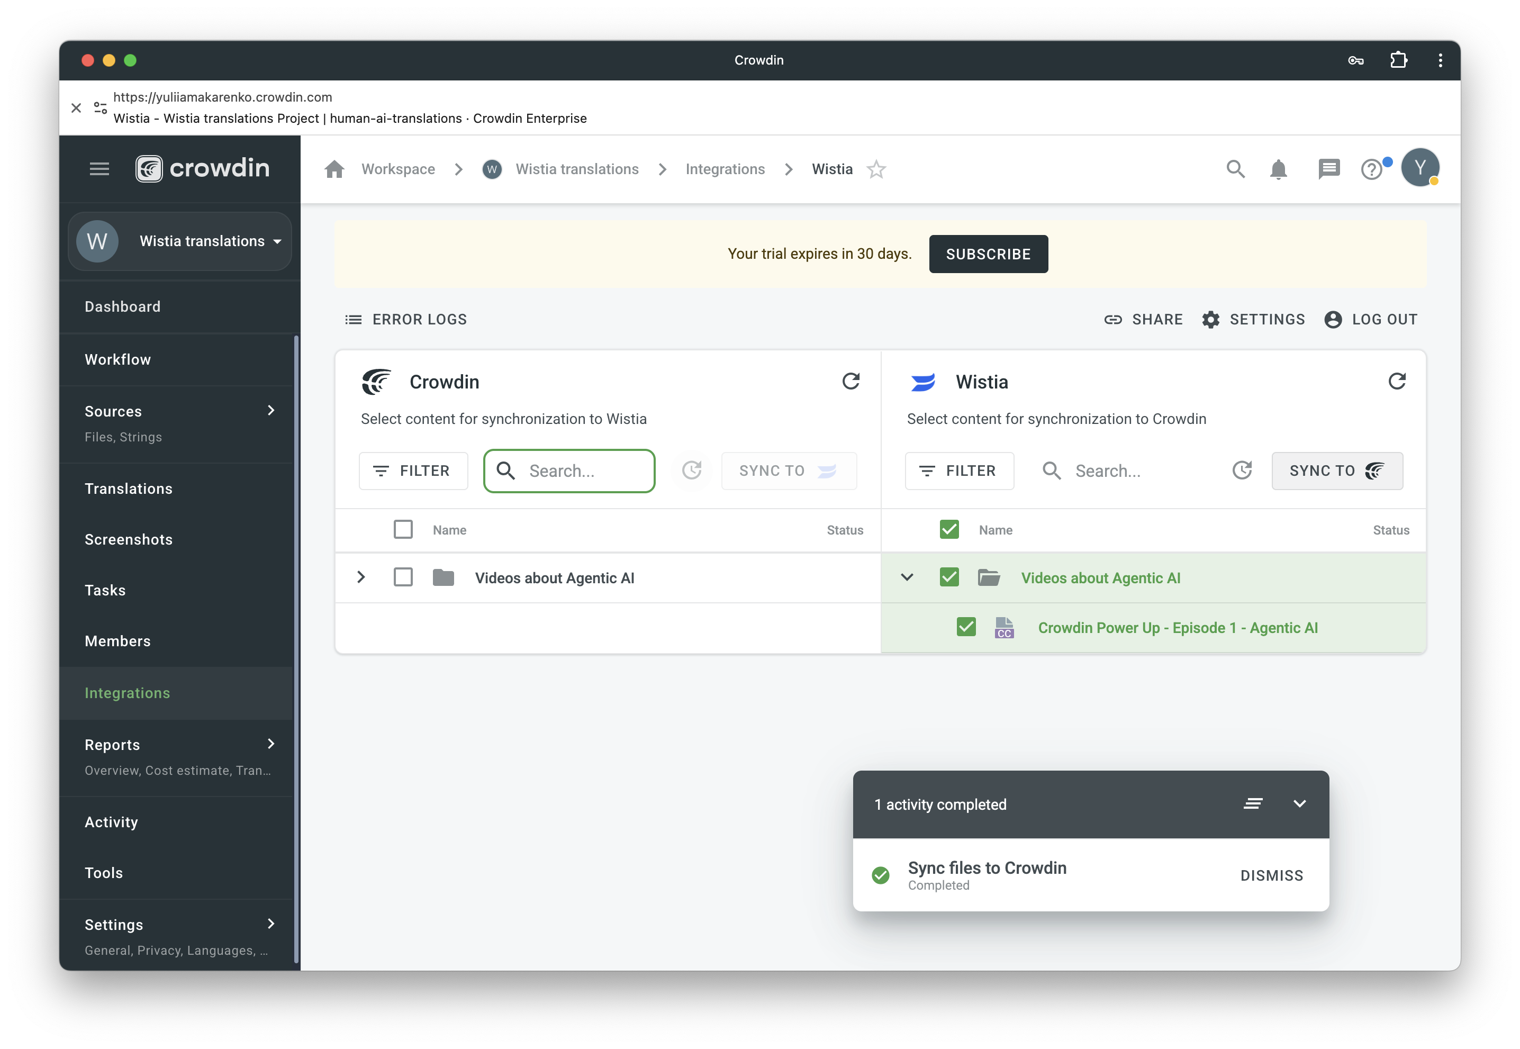1520x1049 pixels.
Task: Open Members in sidebar
Action: point(117,641)
